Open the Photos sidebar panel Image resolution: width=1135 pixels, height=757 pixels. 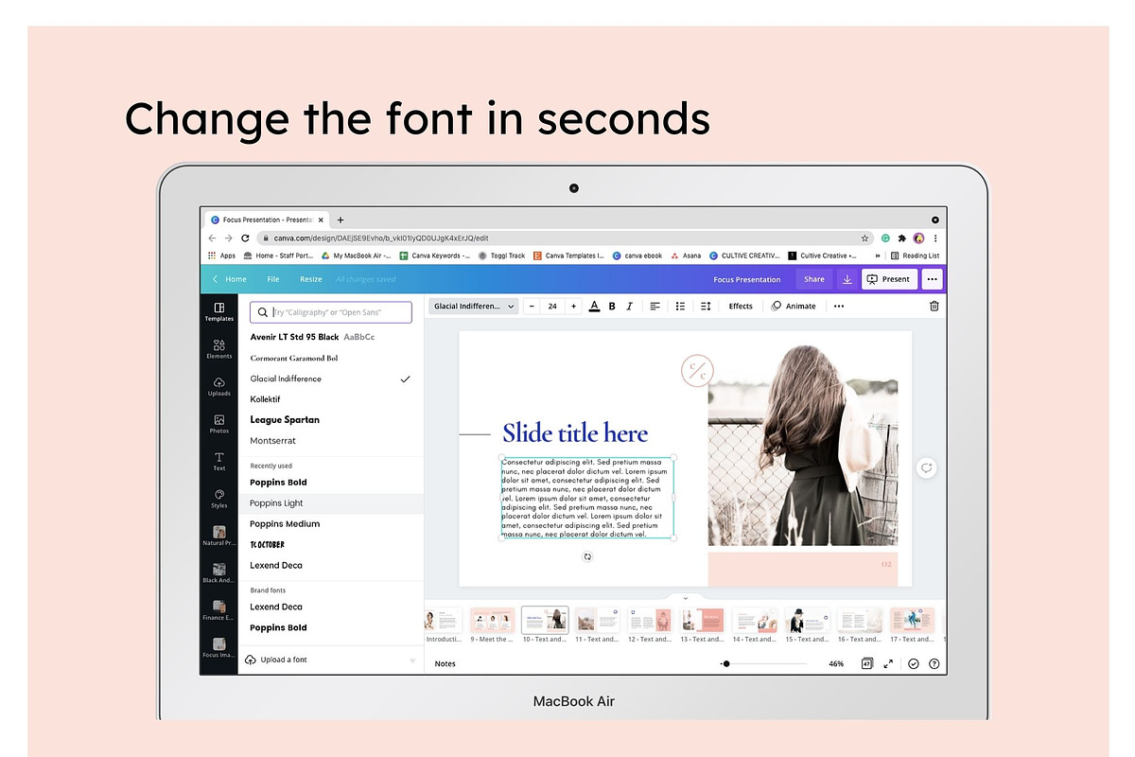pos(218,424)
